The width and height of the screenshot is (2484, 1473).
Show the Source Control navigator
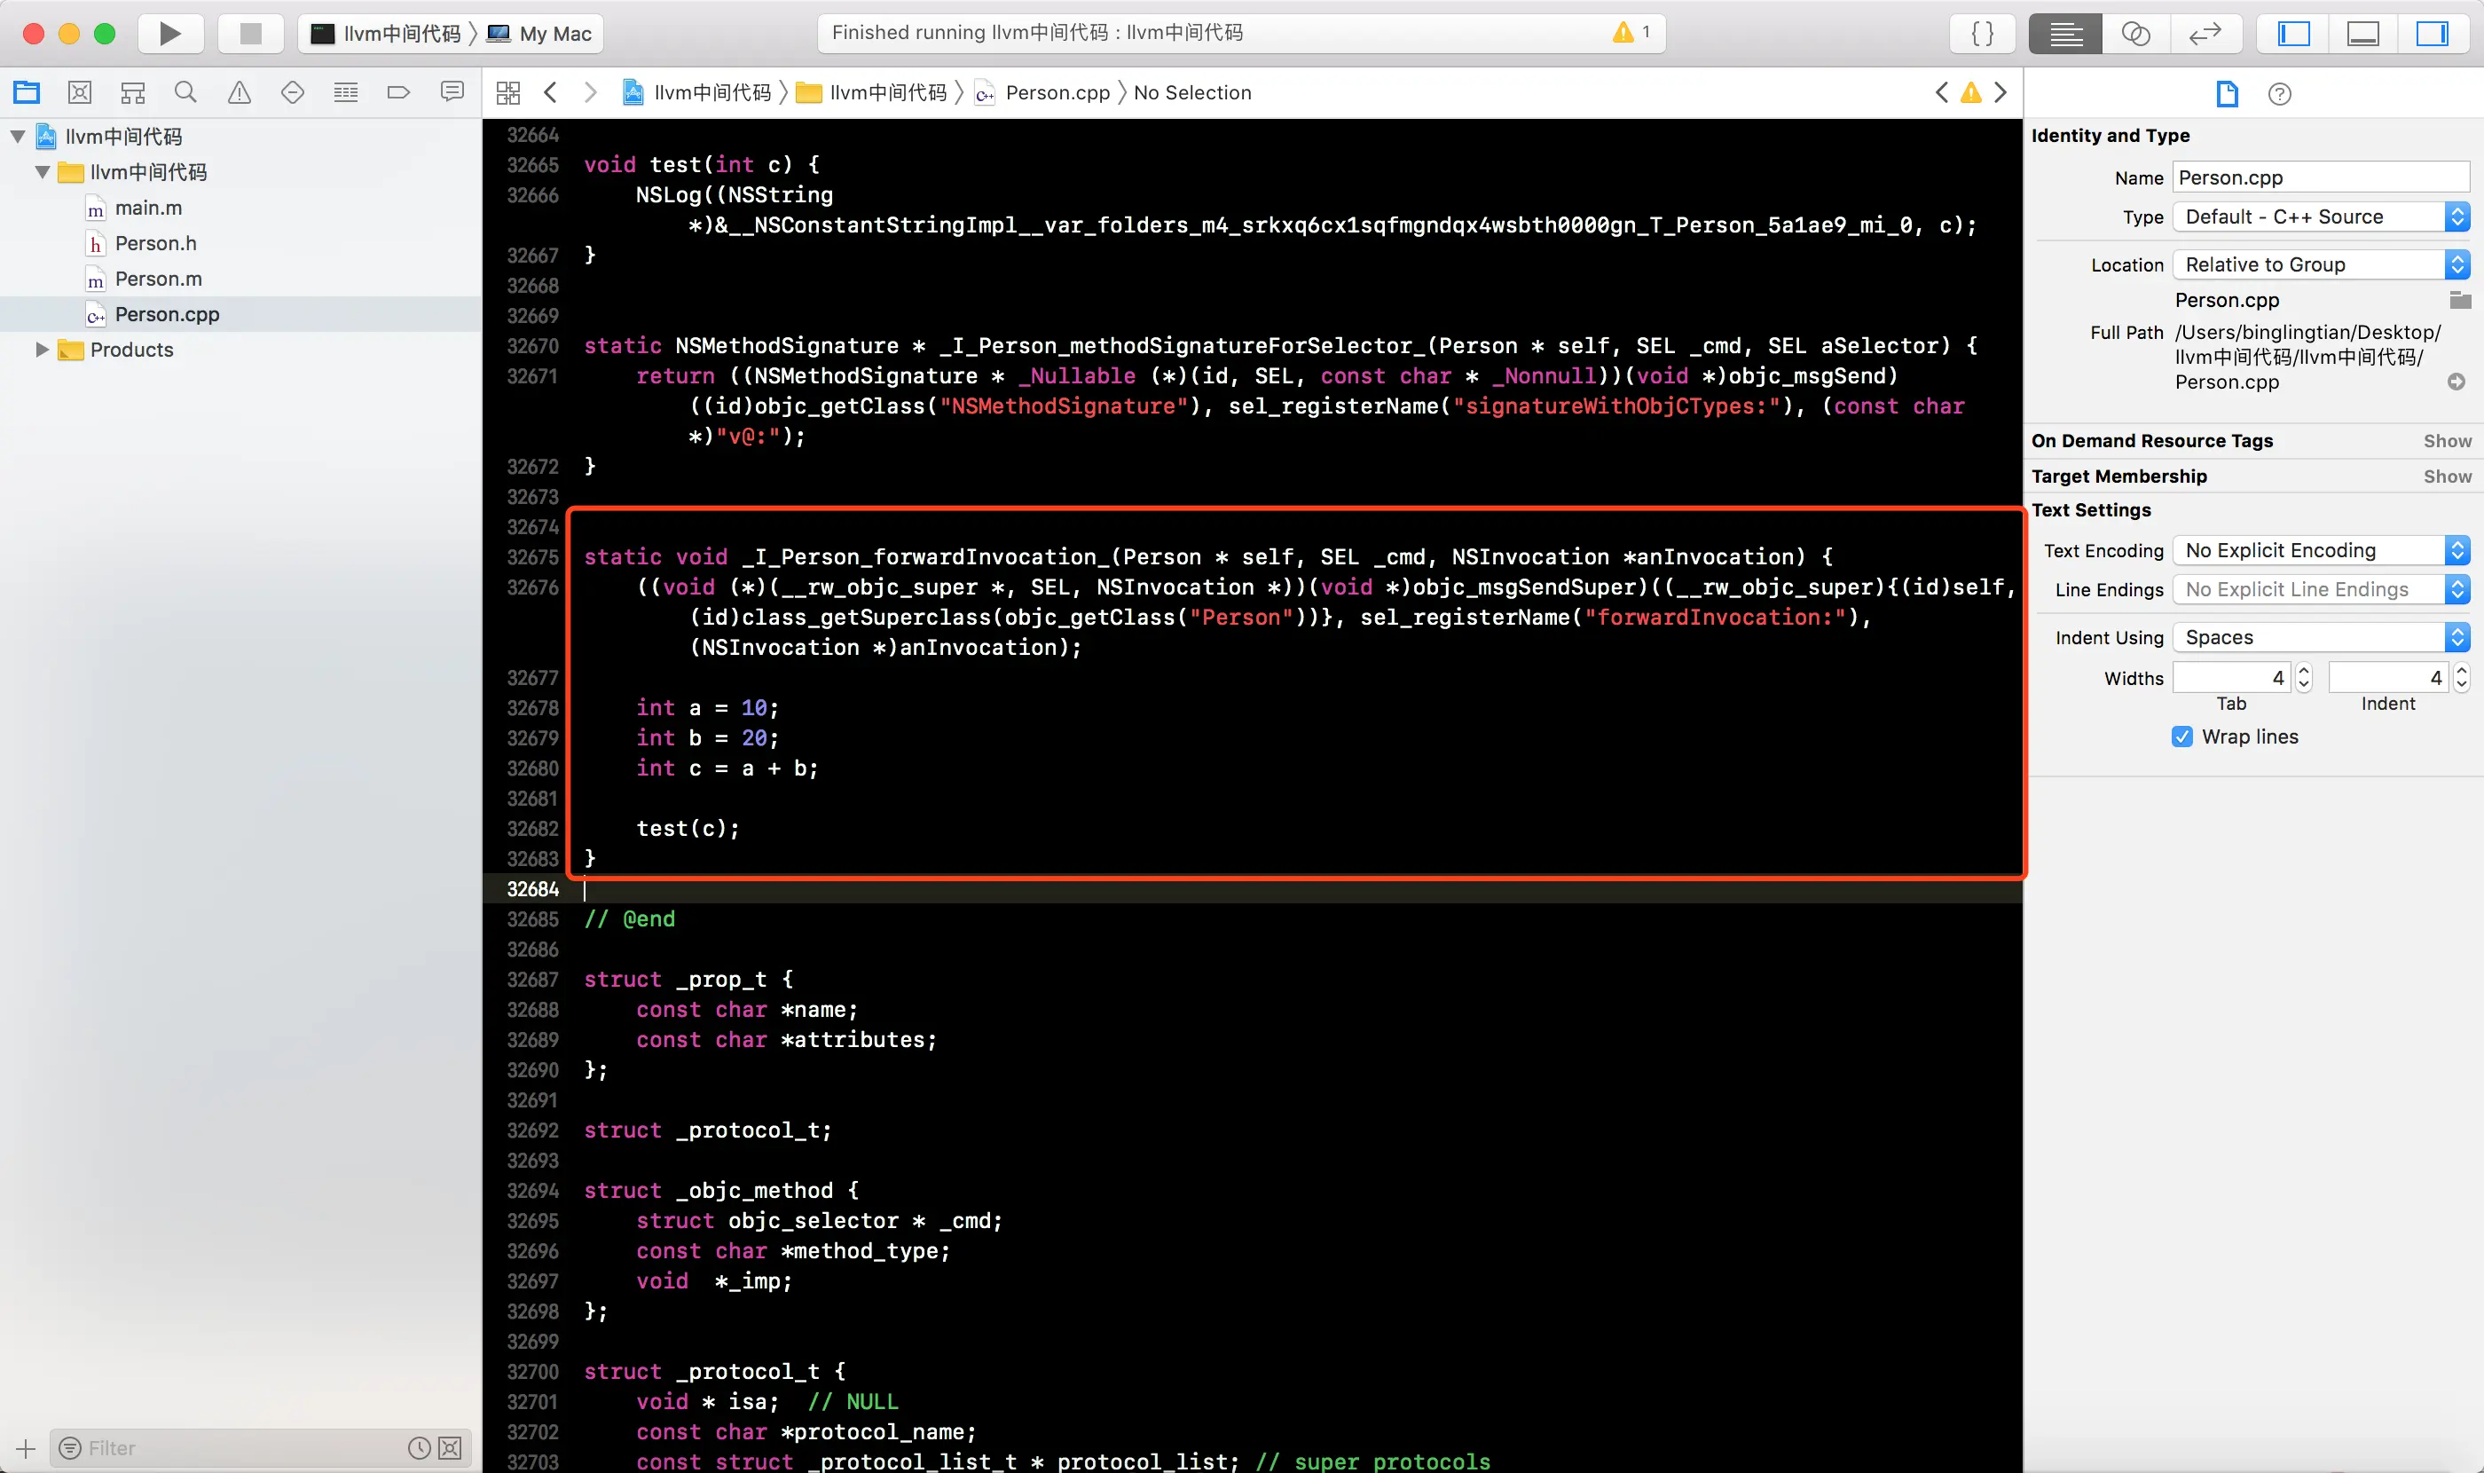[x=79, y=92]
